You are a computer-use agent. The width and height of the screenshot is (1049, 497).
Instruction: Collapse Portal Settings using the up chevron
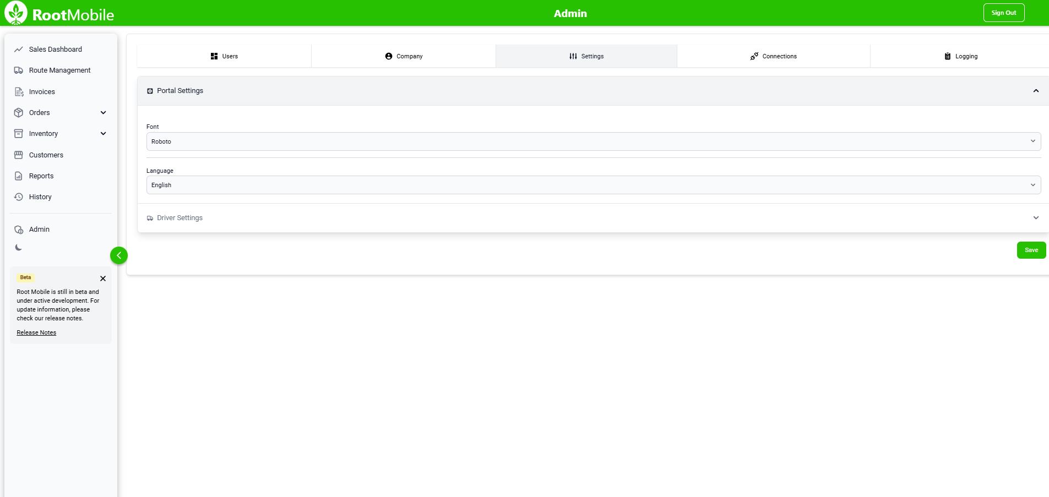coord(1036,91)
